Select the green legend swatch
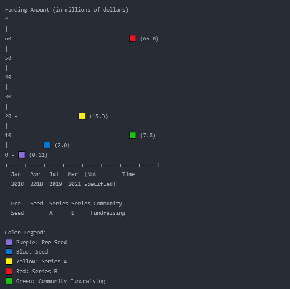 [9, 281]
